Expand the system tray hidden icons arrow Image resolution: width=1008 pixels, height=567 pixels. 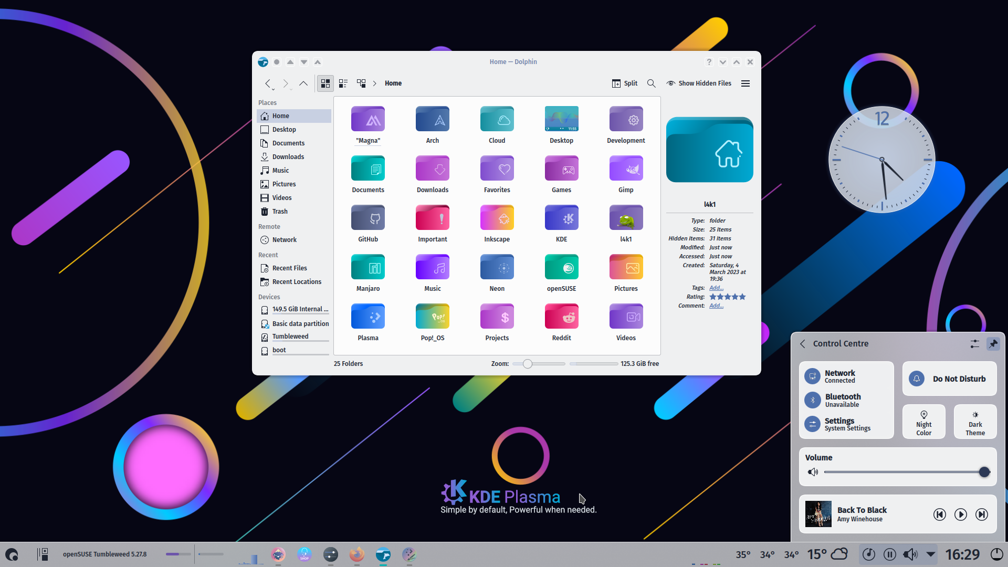click(931, 554)
